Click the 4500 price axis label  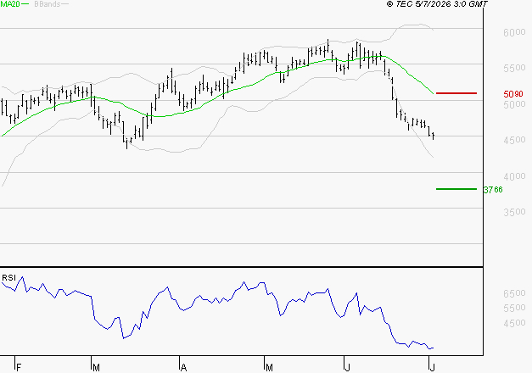pyautogui.click(x=514, y=140)
